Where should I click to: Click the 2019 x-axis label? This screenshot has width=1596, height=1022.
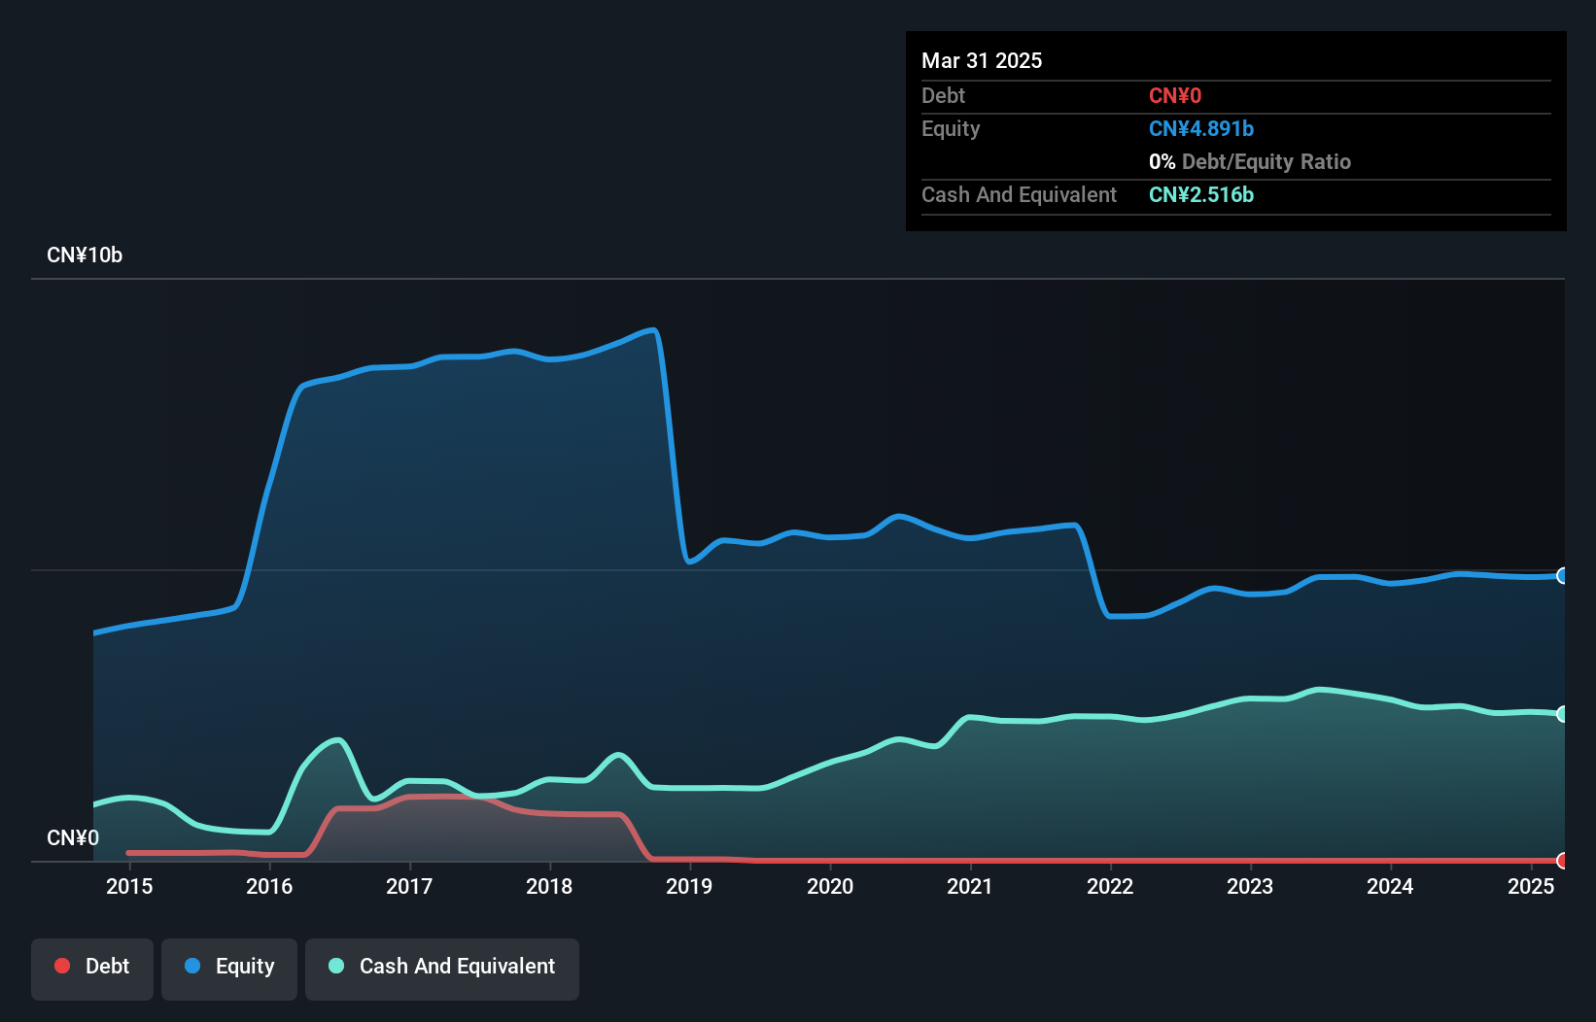689,886
